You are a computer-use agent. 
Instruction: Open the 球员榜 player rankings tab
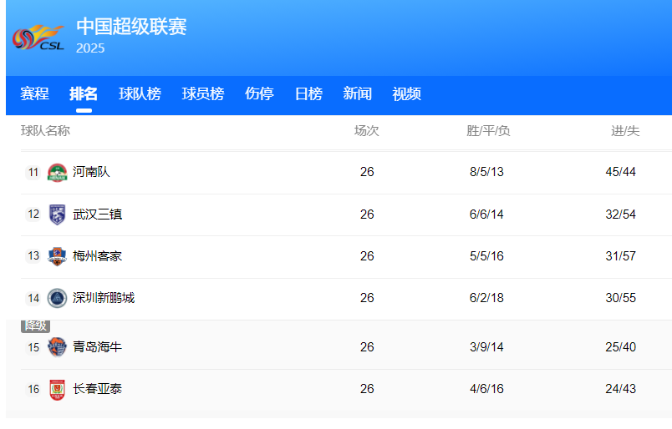[203, 94]
